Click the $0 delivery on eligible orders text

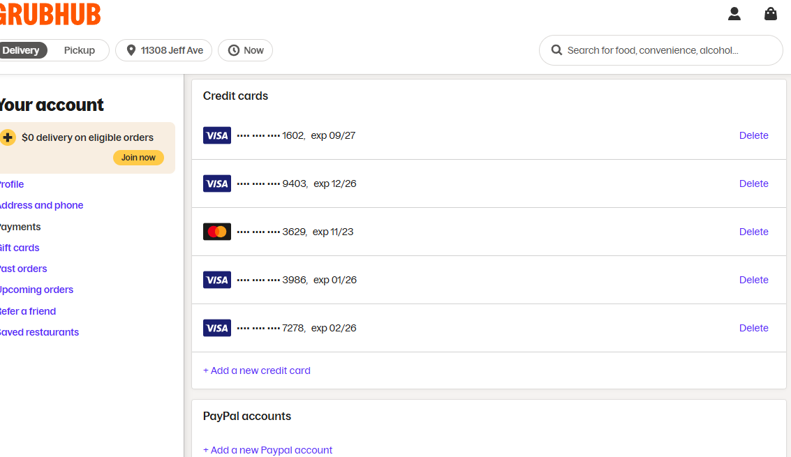(87, 137)
